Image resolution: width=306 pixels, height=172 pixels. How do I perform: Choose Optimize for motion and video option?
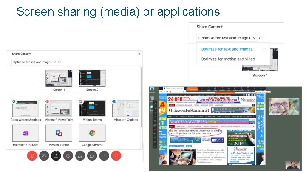(233, 59)
